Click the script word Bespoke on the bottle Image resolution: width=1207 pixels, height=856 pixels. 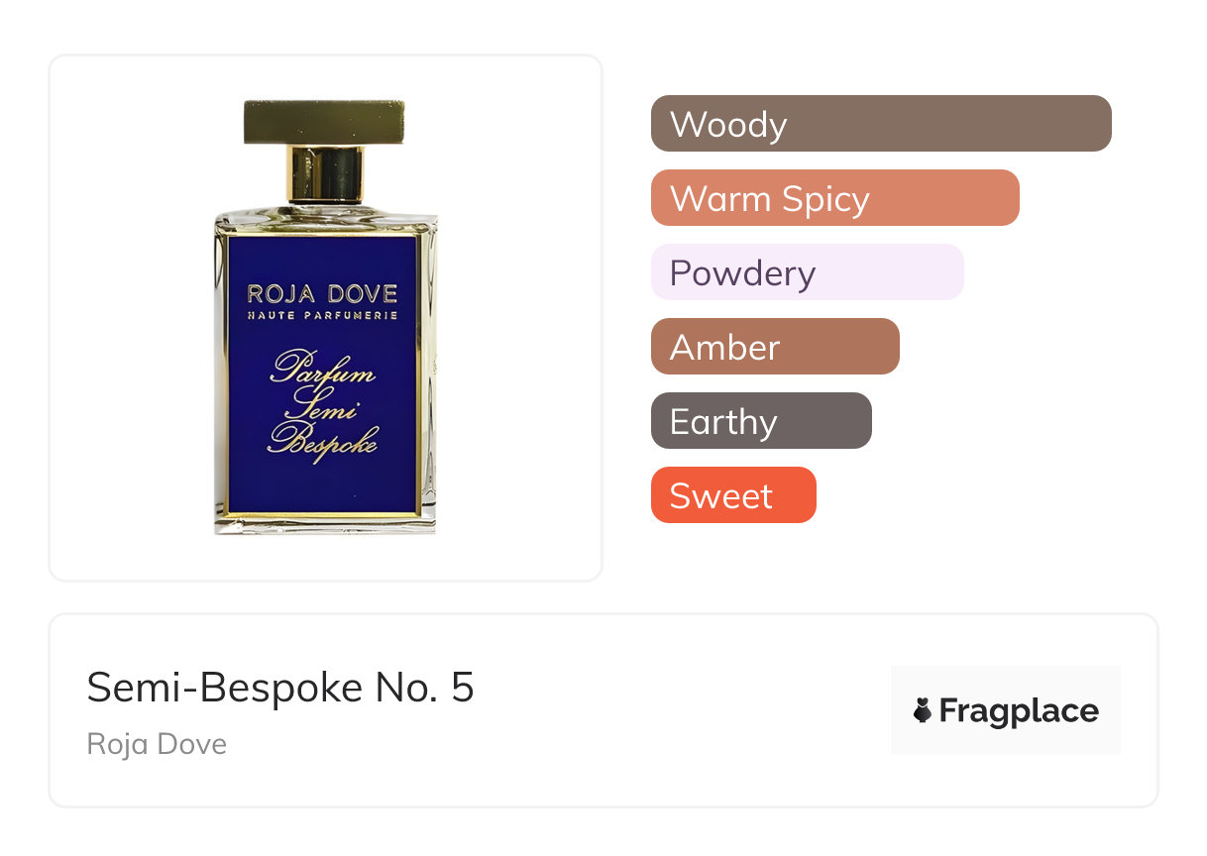(323, 442)
